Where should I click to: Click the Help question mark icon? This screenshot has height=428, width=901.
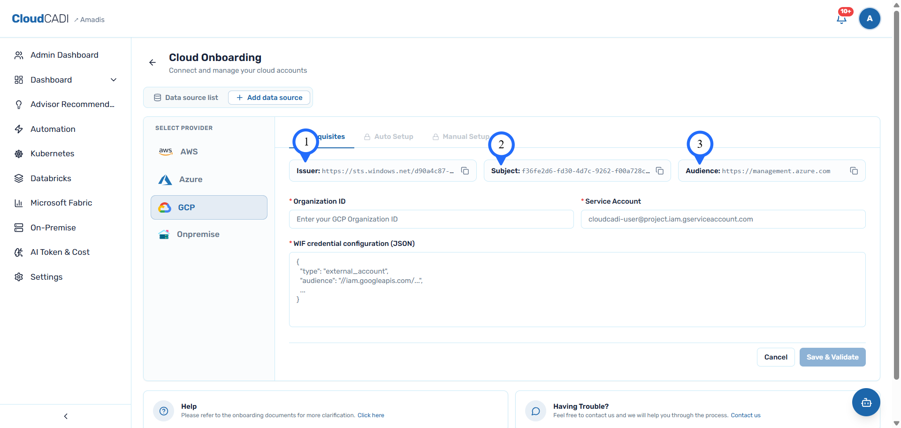[x=164, y=411]
